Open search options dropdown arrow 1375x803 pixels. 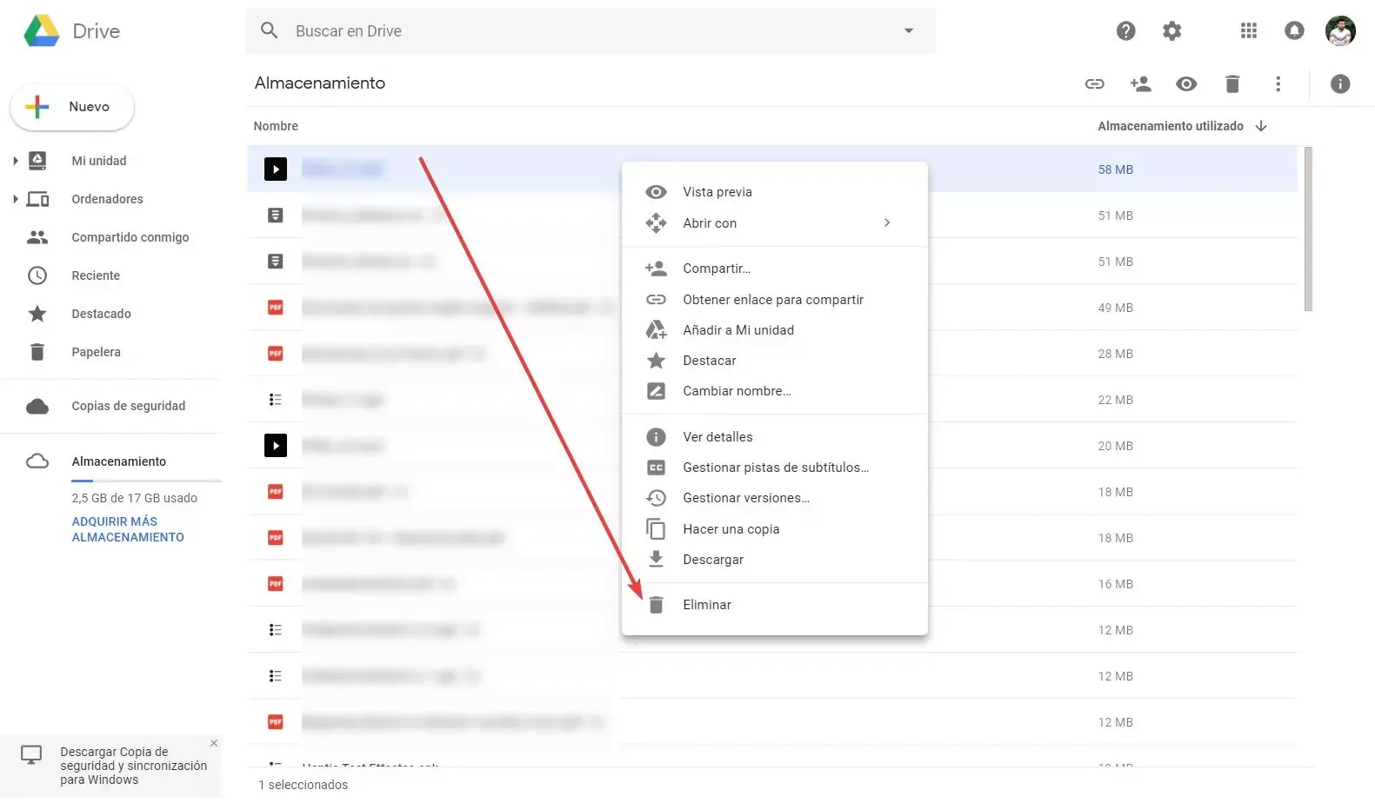pos(909,31)
